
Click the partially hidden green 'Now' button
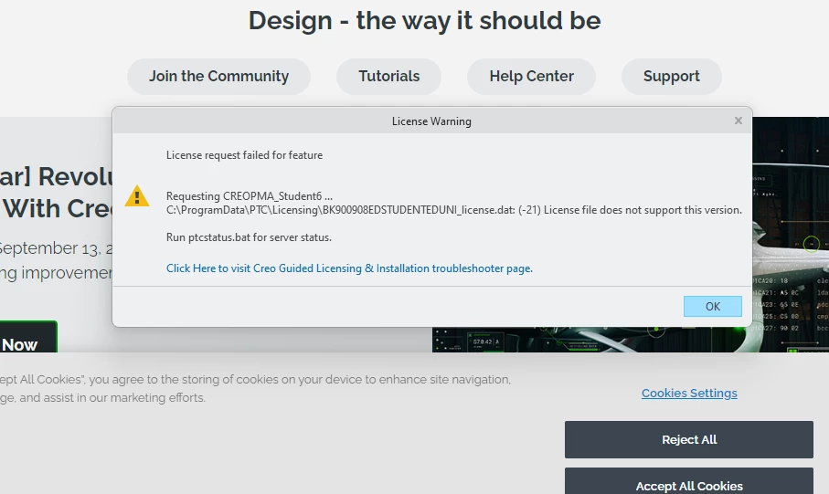tap(27, 337)
